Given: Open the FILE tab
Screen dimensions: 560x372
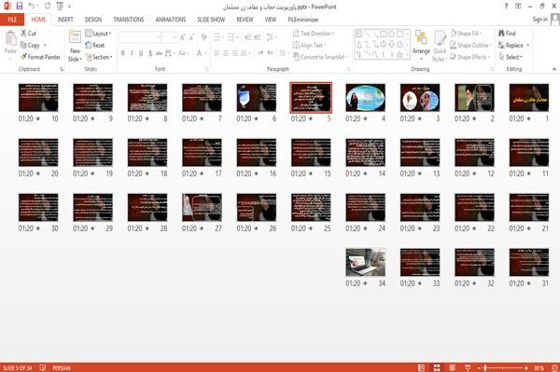Looking at the screenshot, I should tap(12, 20).
